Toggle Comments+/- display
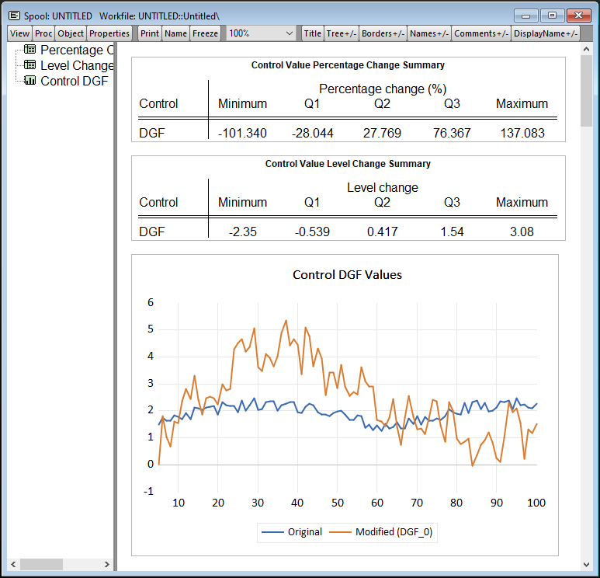Viewport: 600px width, 578px height. pyautogui.click(x=481, y=33)
